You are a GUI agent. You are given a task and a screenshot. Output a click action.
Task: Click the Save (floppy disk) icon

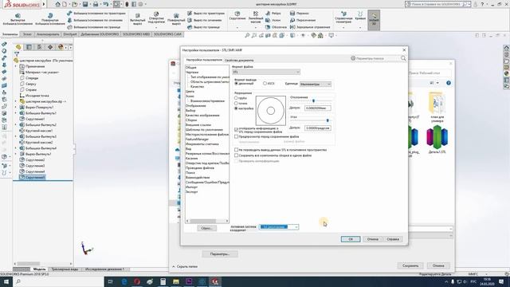click(85, 4)
